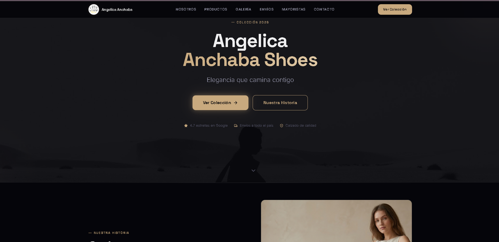499x242 pixels.
Task: Click the Nuestra Historia outlined button
Action: pyautogui.click(x=280, y=103)
